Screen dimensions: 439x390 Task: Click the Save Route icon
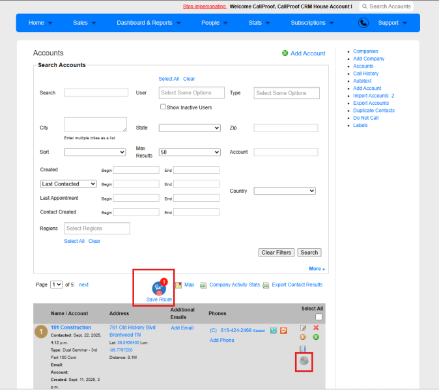[x=159, y=288]
